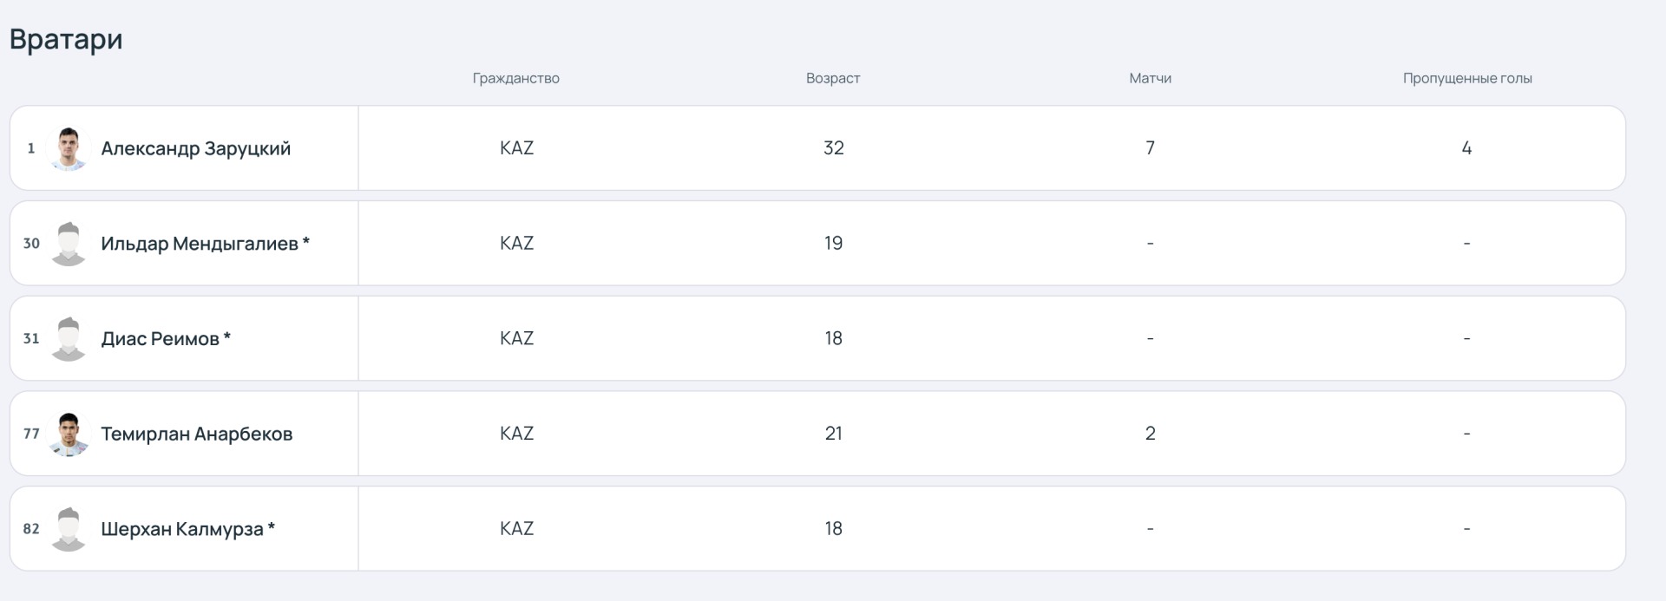Click Темирлан Анарбеков name link
1666x601 pixels.
coord(196,434)
